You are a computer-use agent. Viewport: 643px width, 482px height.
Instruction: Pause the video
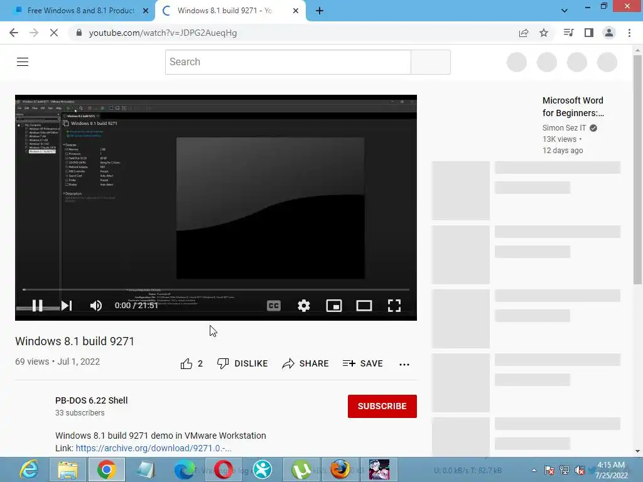tap(37, 306)
